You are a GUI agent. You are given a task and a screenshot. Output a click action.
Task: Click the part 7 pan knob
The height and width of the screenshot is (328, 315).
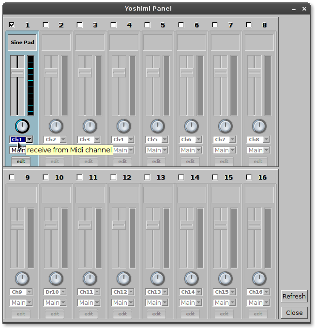tap(225, 126)
